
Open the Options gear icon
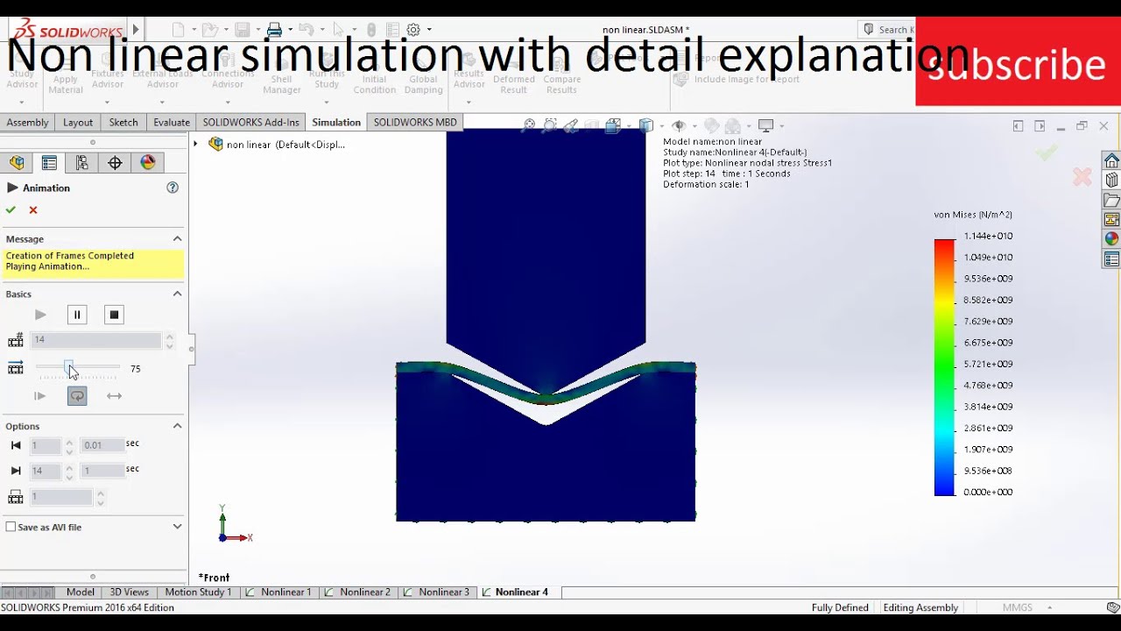tap(413, 30)
